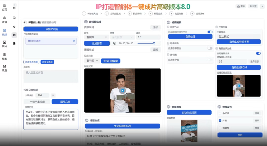
Task: Click the 自动处理 button
Action: 190,36
